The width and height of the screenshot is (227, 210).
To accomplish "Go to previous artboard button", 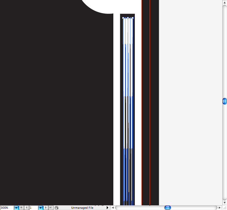I will (27, 207).
